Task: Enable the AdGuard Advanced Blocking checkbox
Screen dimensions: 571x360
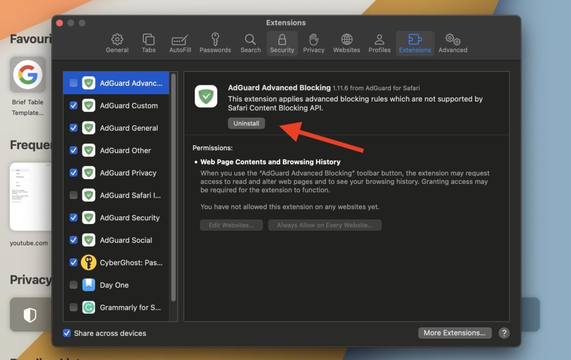Action: click(x=74, y=83)
